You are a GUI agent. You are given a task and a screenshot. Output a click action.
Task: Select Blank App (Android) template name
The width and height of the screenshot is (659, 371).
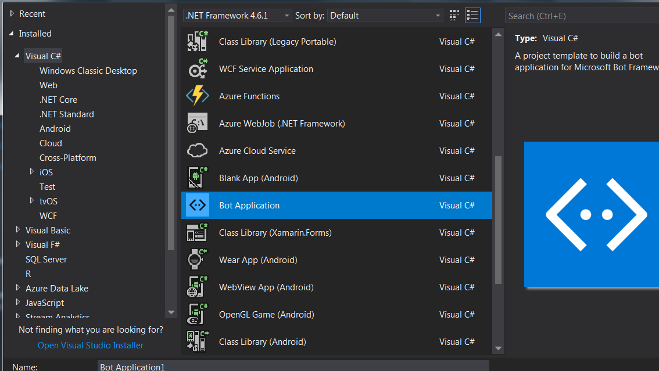point(259,178)
